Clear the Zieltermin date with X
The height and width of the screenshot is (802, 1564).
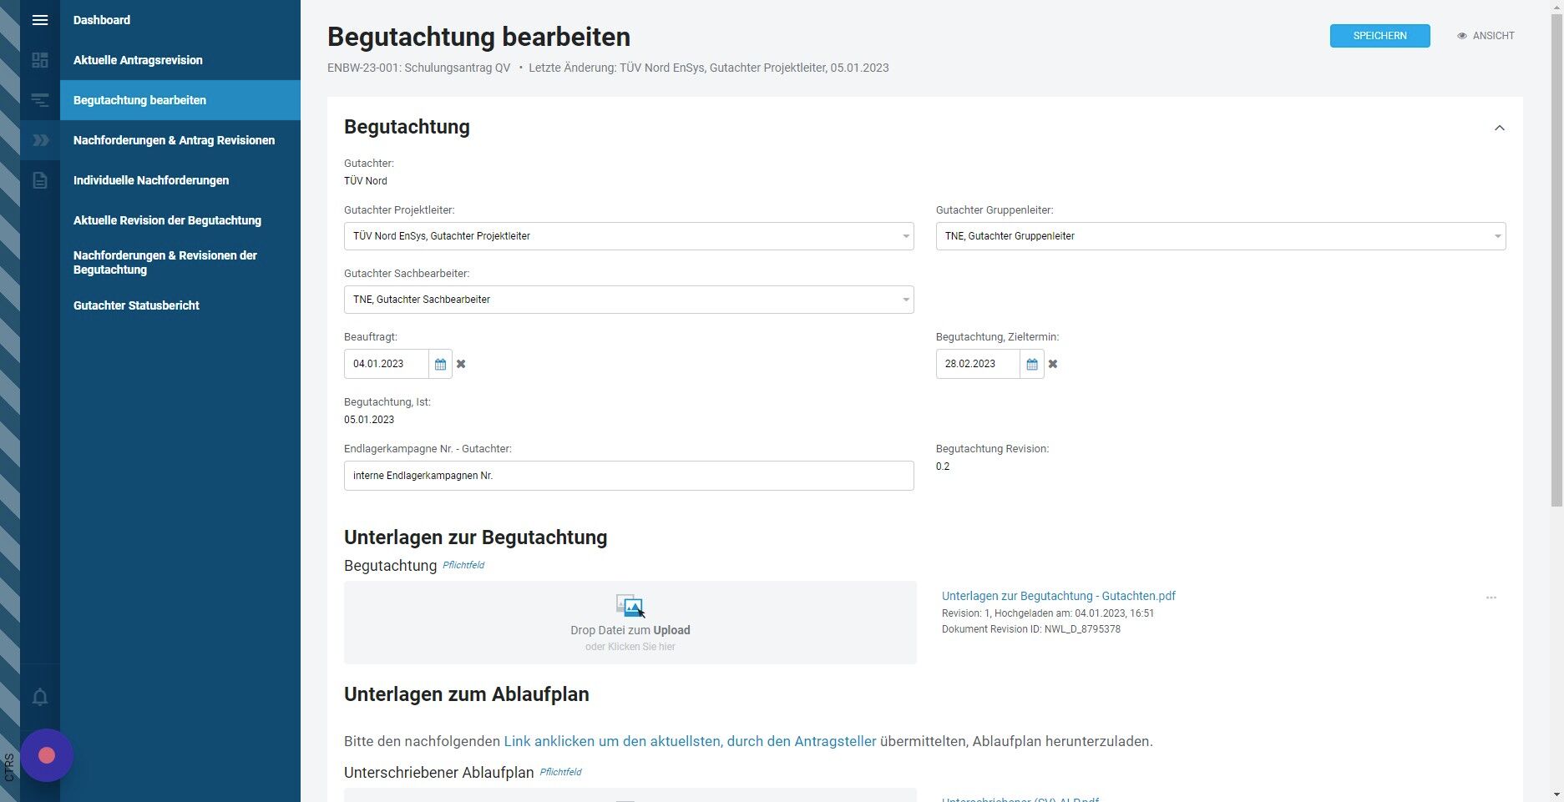point(1053,364)
